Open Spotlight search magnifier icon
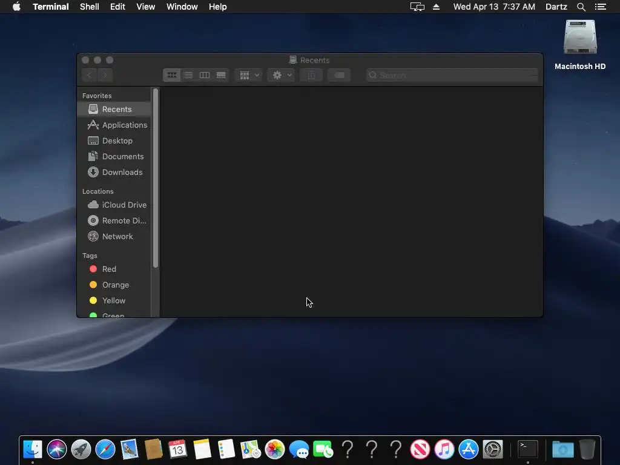This screenshot has width=620, height=465. [581, 7]
